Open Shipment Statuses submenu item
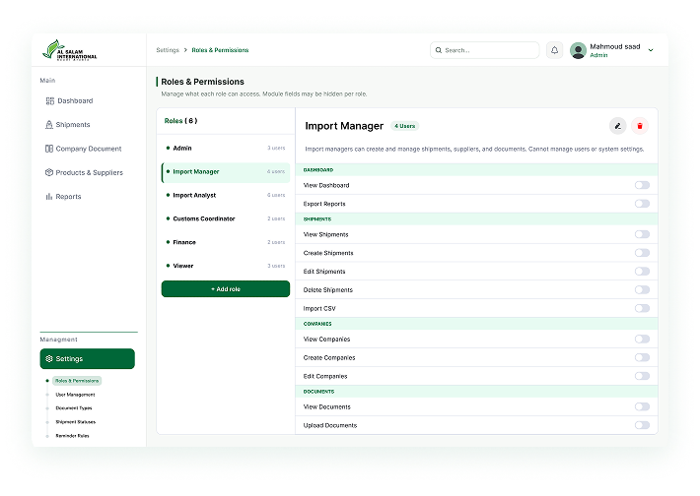Screen dimensions: 700x496 [x=76, y=422]
